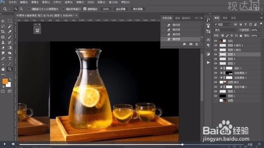Filter layers by adjustment layer icon
The height and width of the screenshot is (148, 264).
point(240,25)
